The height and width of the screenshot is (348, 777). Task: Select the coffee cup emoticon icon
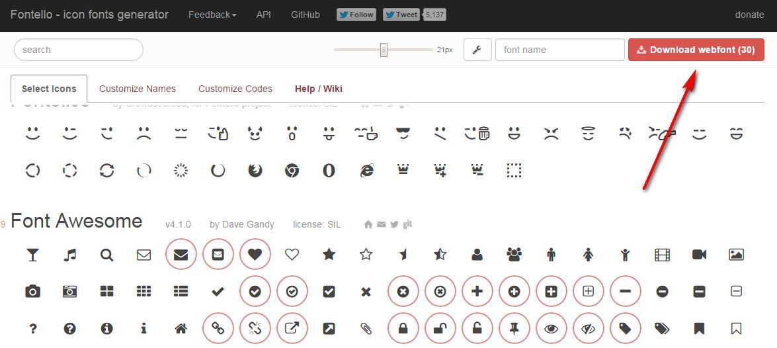[x=366, y=134]
